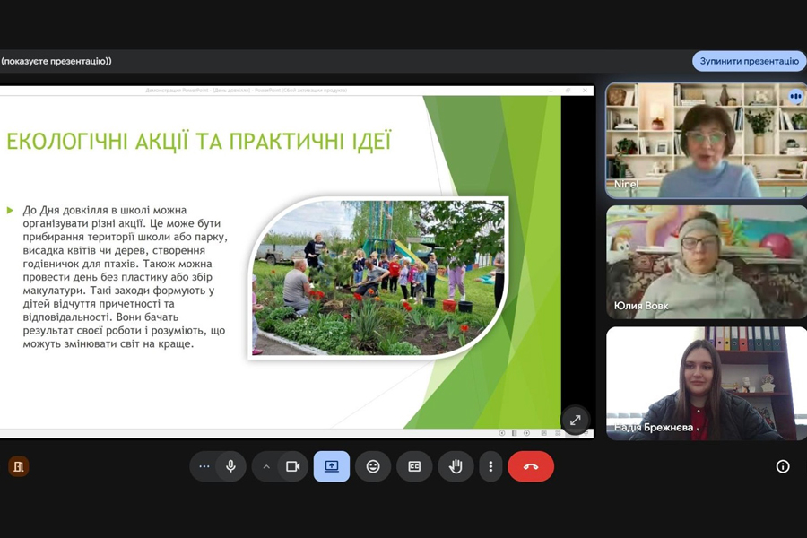Open the emoji reactions panel

(x=373, y=466)
